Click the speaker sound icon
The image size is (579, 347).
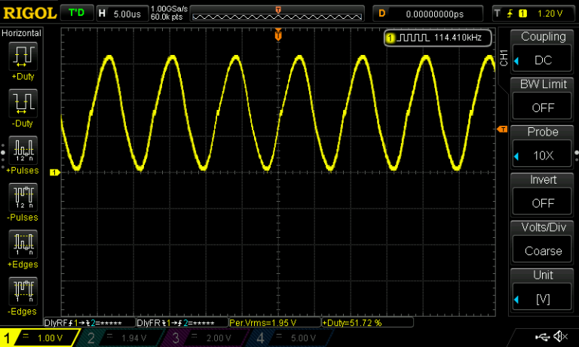tap(560, 336)
